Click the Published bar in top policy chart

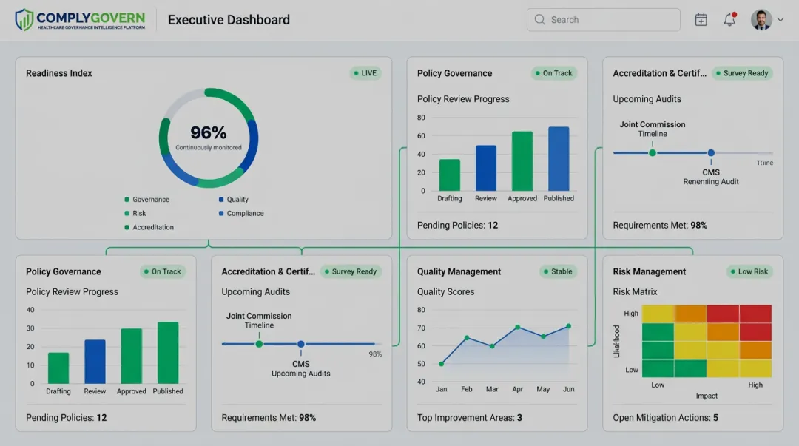coord(559,158)
